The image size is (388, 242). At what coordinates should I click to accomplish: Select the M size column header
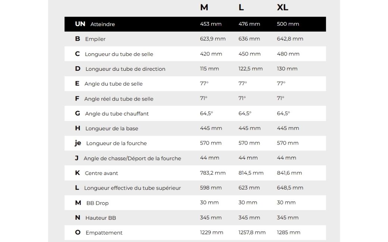(204, 7)
